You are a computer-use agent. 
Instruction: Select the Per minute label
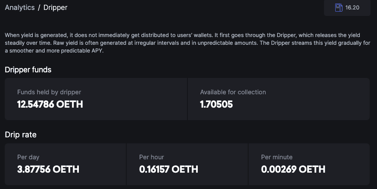pos(277,157)
